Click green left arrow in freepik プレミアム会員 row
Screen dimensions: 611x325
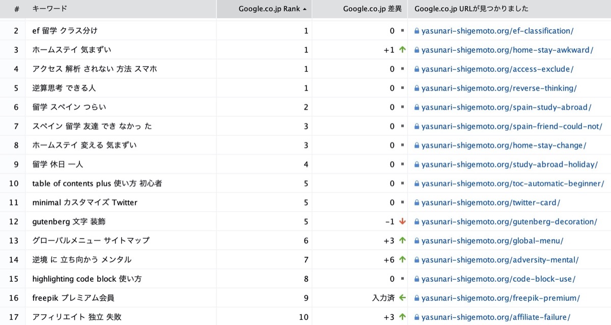pyautogui.click(x=402, y=298)
